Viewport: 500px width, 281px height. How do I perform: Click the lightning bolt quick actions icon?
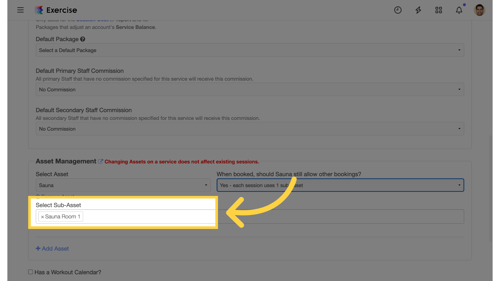pos(418,10)
